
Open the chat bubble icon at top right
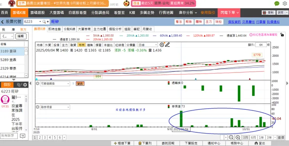tap(277, 3)
